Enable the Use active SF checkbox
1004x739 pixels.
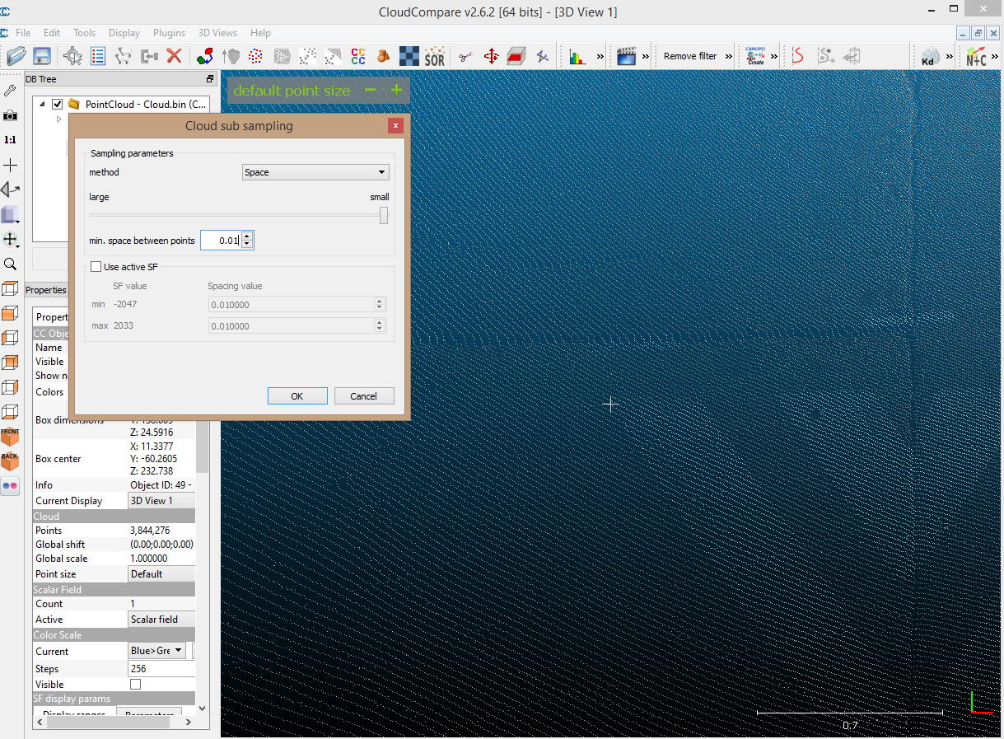click(x=96, y=267)
